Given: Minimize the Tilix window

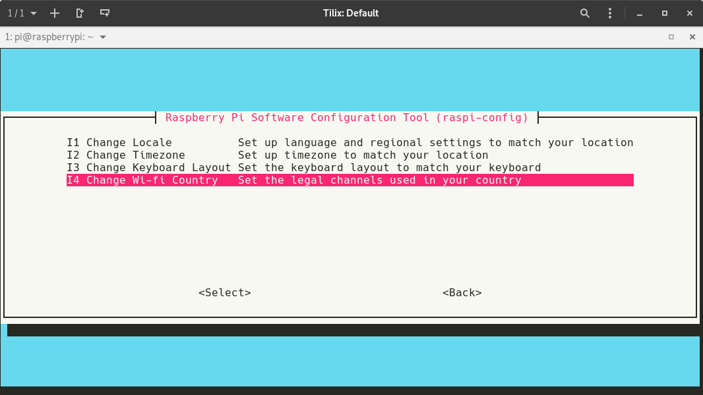Looking at the screenshot, I should click(x=639, y=13).
